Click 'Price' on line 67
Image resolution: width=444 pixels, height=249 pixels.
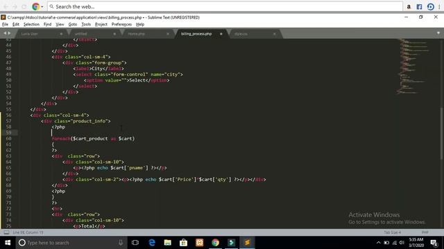pyautogui.click(x=185, y=180)
